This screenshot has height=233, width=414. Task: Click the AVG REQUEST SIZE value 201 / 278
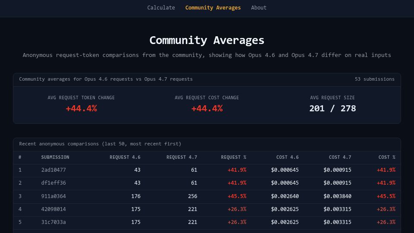coord(332,108)
